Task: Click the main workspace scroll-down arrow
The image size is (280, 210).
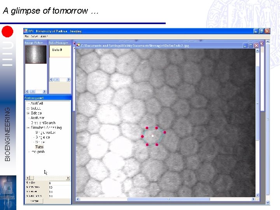Action: click(x=268, y=202)
